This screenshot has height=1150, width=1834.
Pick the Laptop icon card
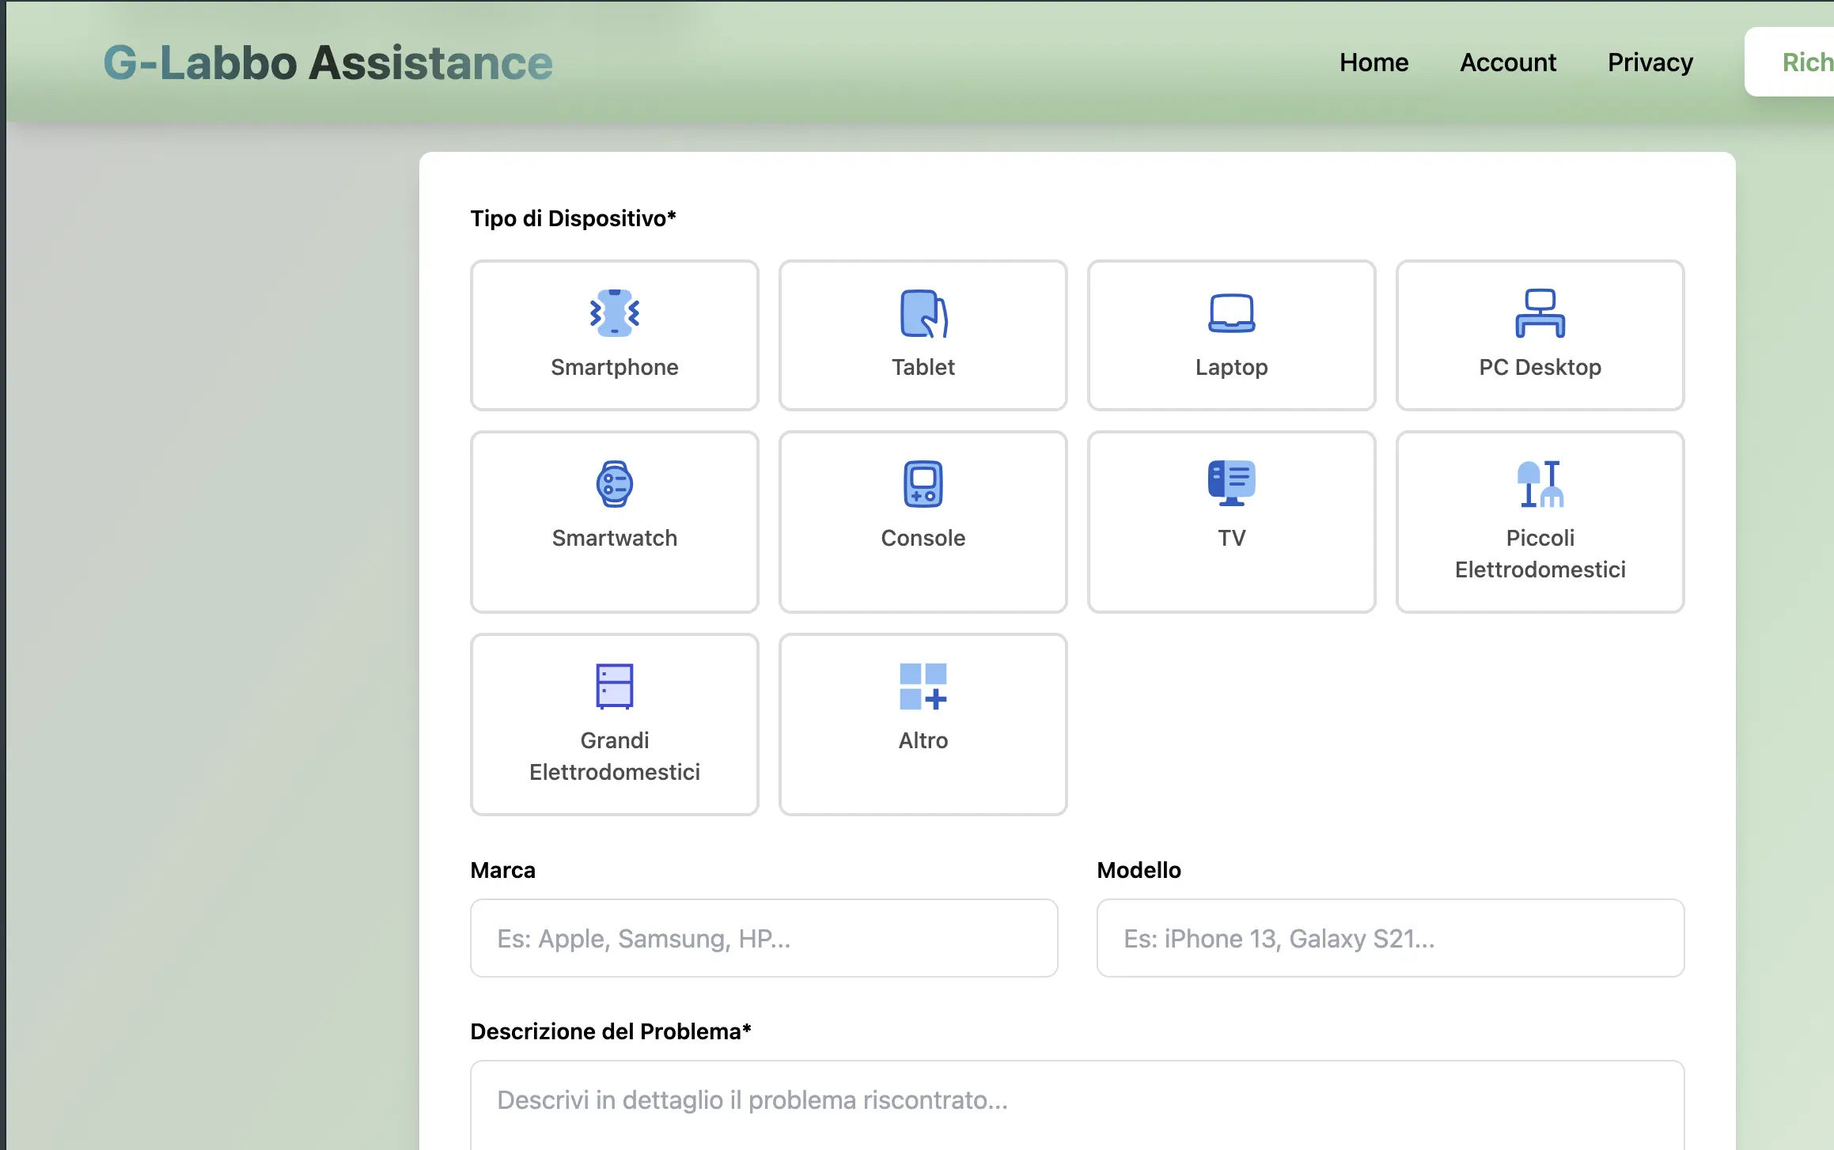point(1231,313)
